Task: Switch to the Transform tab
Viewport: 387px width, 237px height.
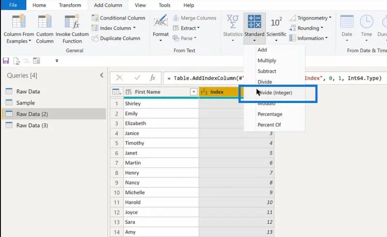Action: click(70, 5)
